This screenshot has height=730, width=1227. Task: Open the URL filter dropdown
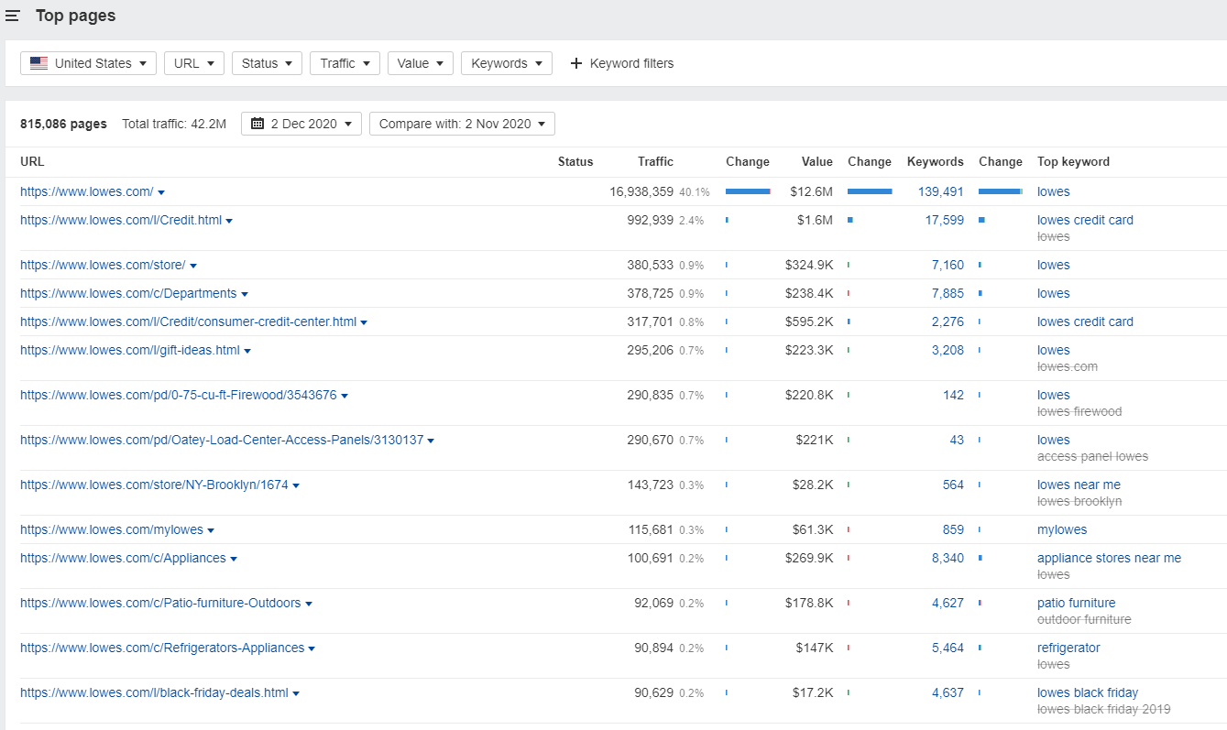pyautogui.click(x=194, y=63)
